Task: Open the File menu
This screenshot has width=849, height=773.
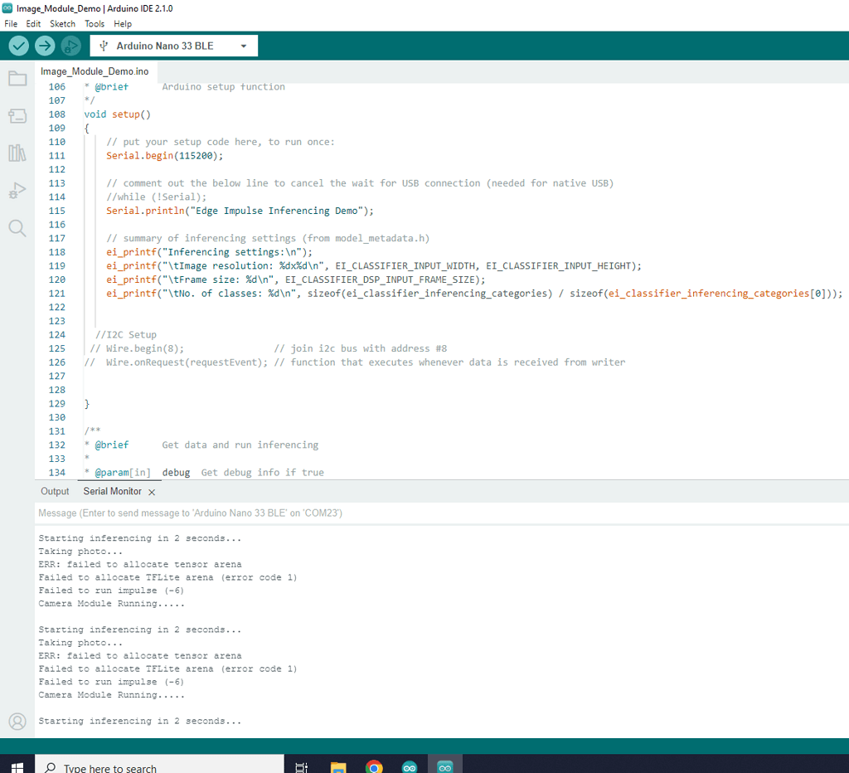Action: point(11,24)
